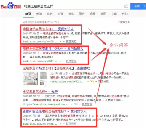The width and height of the screenshot is (146, 128).
Task: Open result 唯镁全铝家居怎么样? - 爱问知识人
Action: coord(48,29)
